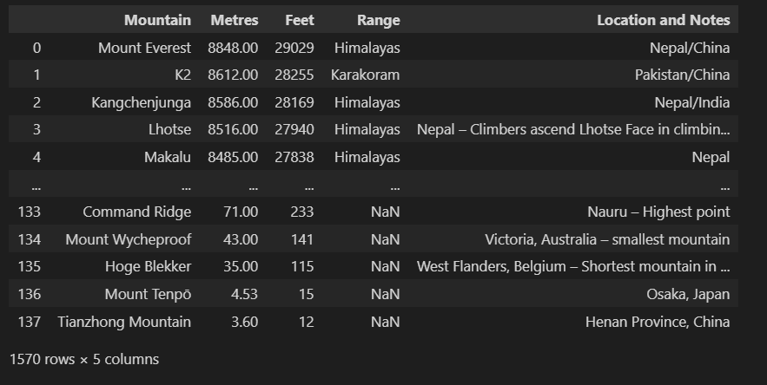Select the Pakistan/China location cell

coord(682,75)
